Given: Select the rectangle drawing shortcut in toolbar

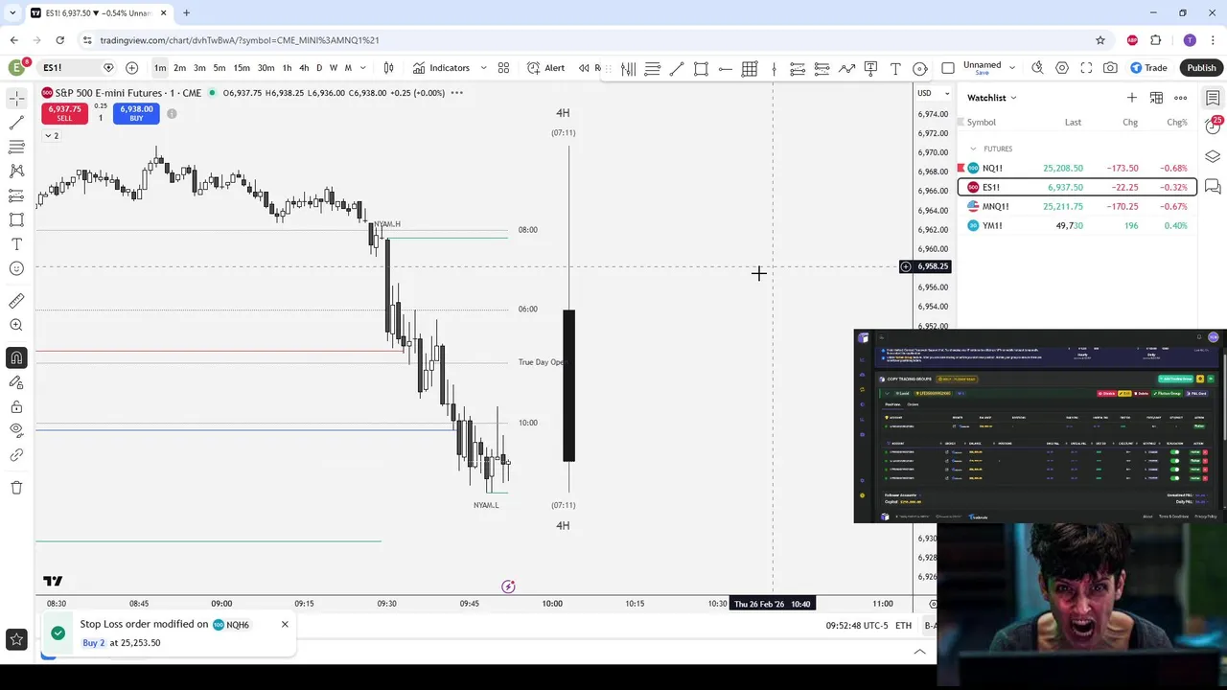Looking at the screenshot, I should 701,69.
